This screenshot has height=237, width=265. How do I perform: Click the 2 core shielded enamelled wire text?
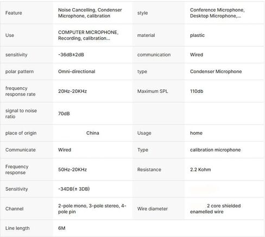pos(215,209)
